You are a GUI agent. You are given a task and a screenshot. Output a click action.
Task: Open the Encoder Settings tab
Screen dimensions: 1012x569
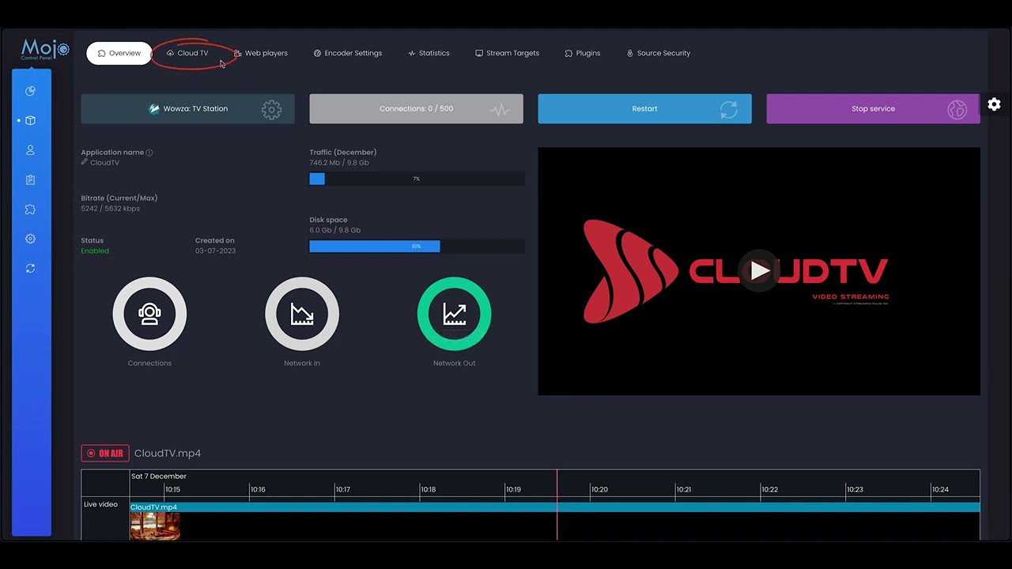(x=348, y=53)
